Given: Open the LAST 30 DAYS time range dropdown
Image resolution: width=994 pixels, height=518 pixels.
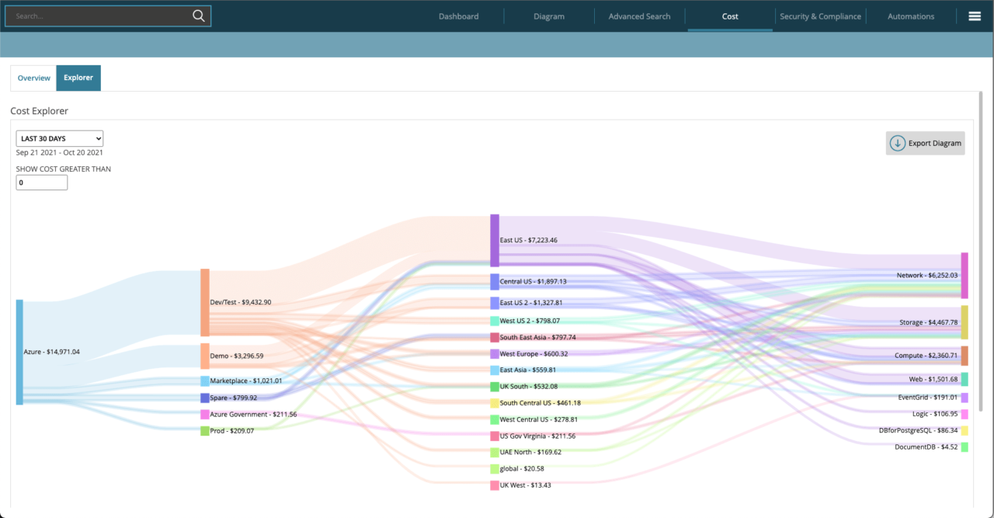Looking at the screenshot, I should [x=59, y=138].
